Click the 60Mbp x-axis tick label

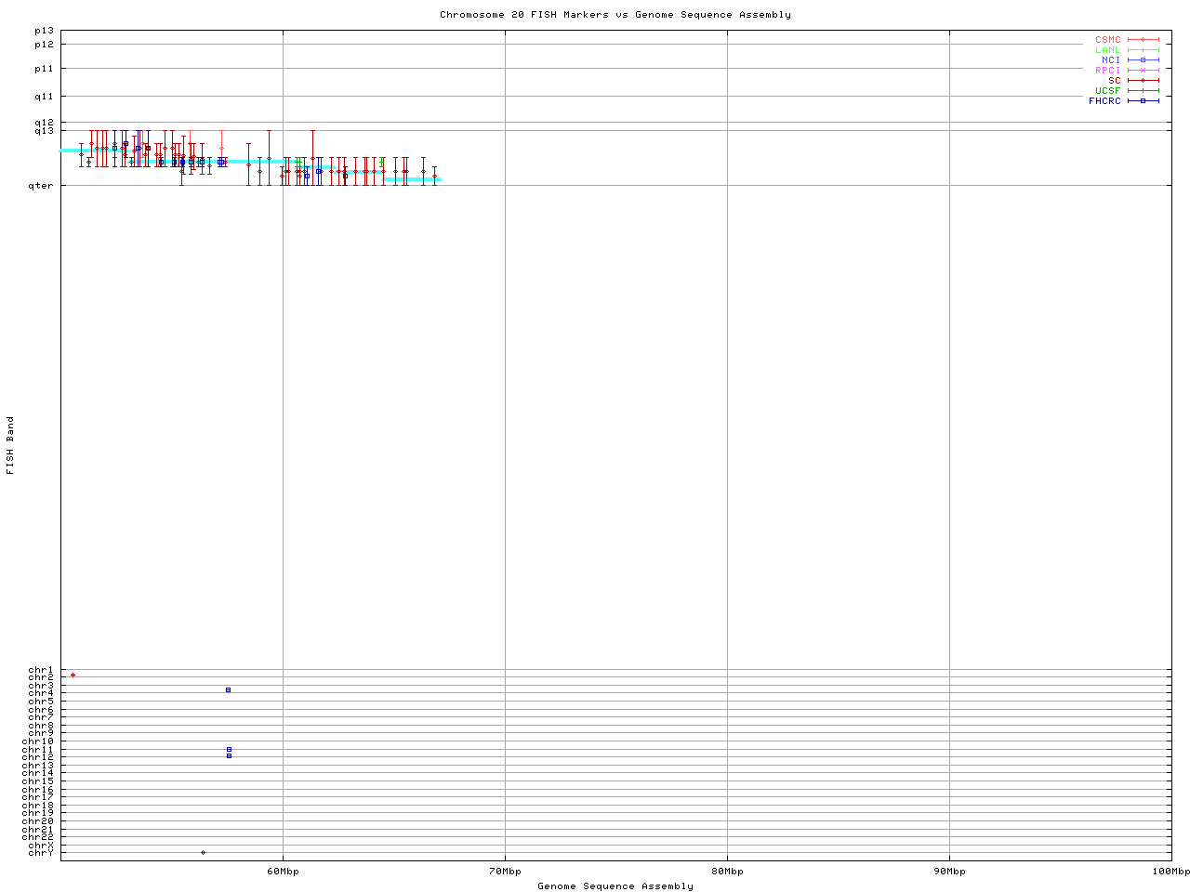pyautogui.click(x=283, y=872)
